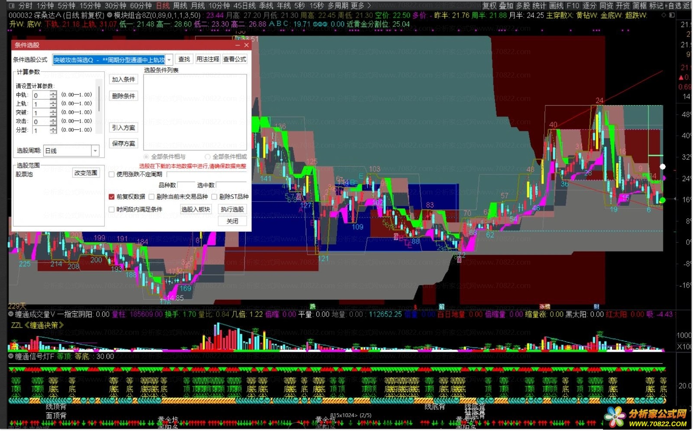Click the round icon beside 缠通成交量V indicator
Image resolution: width=694 pixels, height=431 pixels.
[11, 314]
